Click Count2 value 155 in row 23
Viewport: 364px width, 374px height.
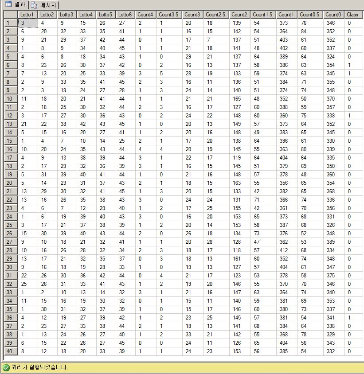point(240,208)
